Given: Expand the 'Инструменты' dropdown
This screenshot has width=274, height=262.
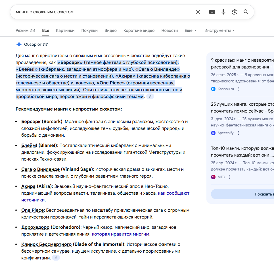Looking at the screenshot, I should (x=219, y=30).
